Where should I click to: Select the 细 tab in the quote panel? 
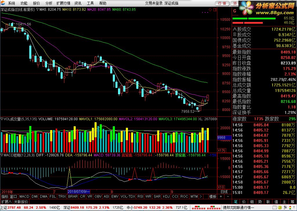coord(252,202)
